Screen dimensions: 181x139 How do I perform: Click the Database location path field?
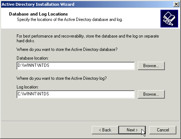coord(76,66)
